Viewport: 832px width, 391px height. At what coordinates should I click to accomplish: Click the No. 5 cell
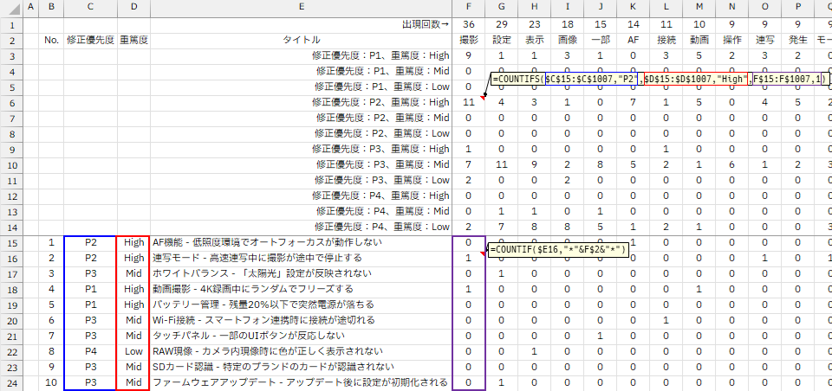(51, 304)
